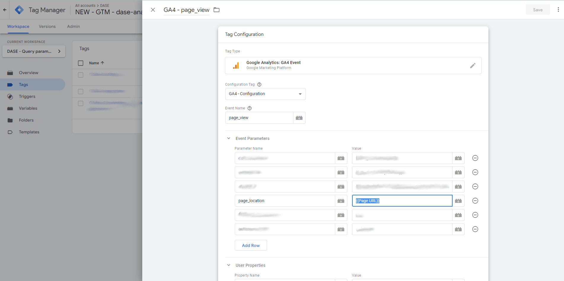Open Triggers in the sidebar
This screenshot has width=564, height=281.
33,96
